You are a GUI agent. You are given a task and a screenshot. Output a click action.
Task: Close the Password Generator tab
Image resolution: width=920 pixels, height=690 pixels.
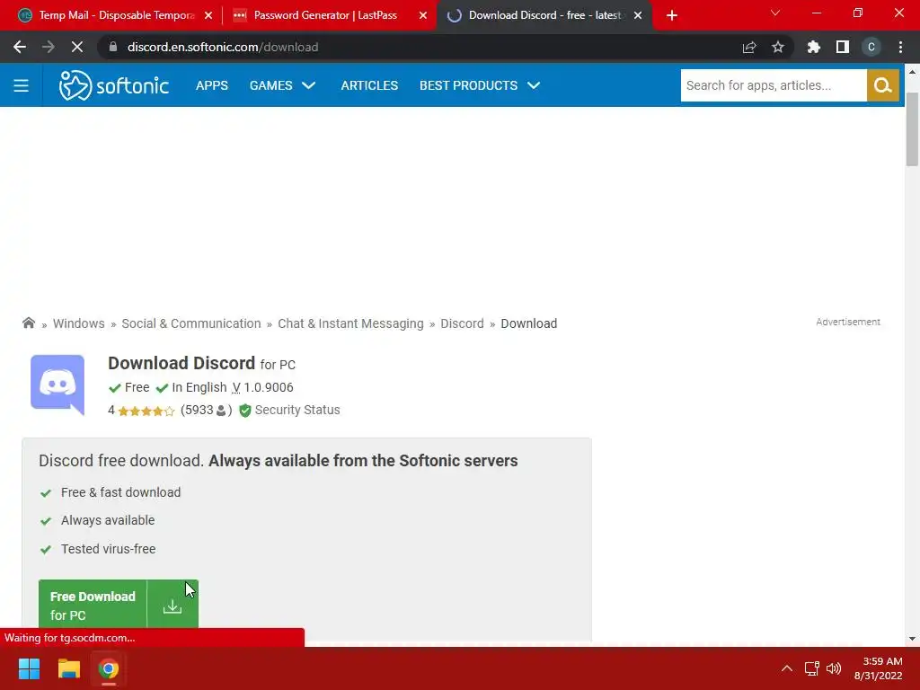point(423,15)
